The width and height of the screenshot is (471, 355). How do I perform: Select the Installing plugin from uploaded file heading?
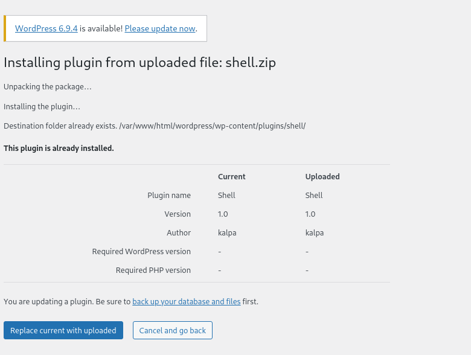[x=139, y=62]
